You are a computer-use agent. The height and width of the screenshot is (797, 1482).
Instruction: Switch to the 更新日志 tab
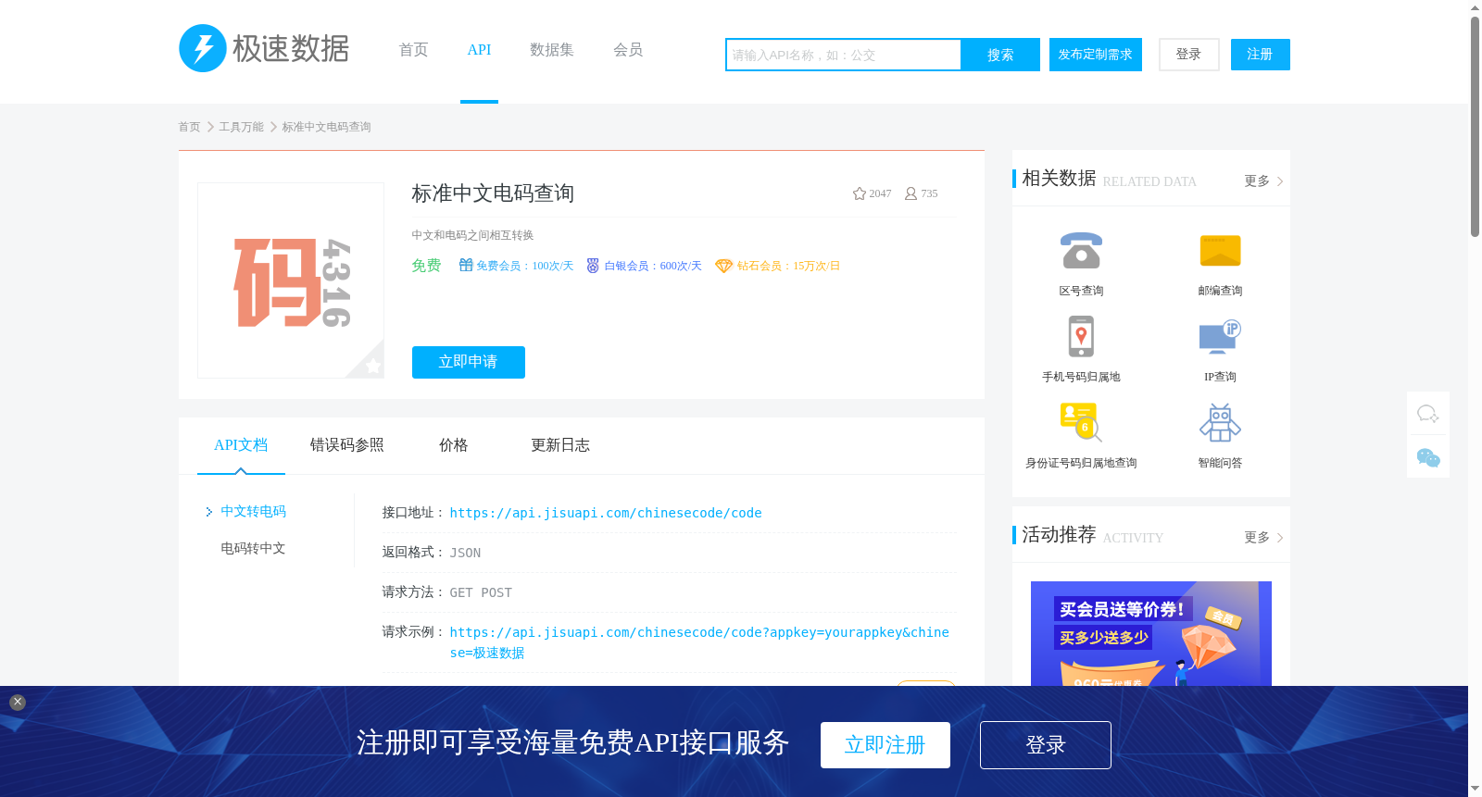[560, 445]
